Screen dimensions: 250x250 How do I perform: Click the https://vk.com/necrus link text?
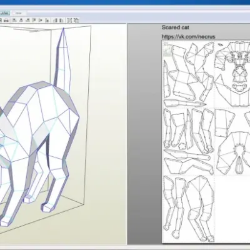point(189,37)
